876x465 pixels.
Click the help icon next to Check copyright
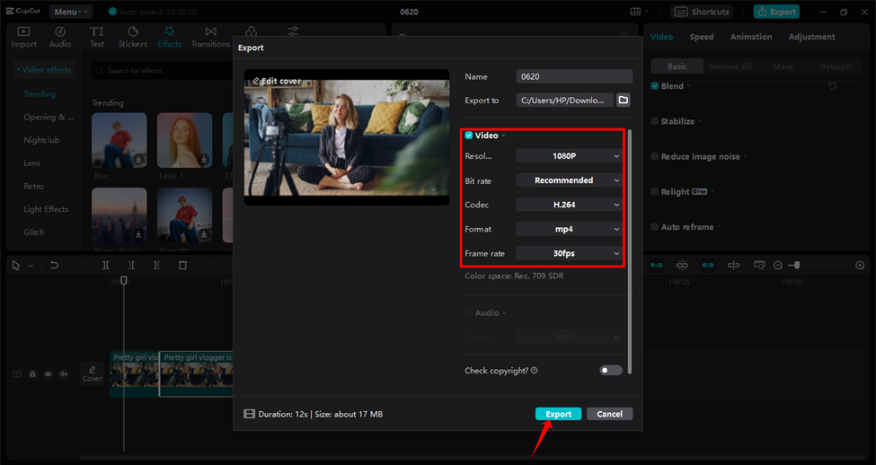coord(535,370)
